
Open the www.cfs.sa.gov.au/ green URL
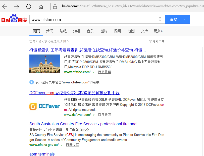tap(44, 145)
